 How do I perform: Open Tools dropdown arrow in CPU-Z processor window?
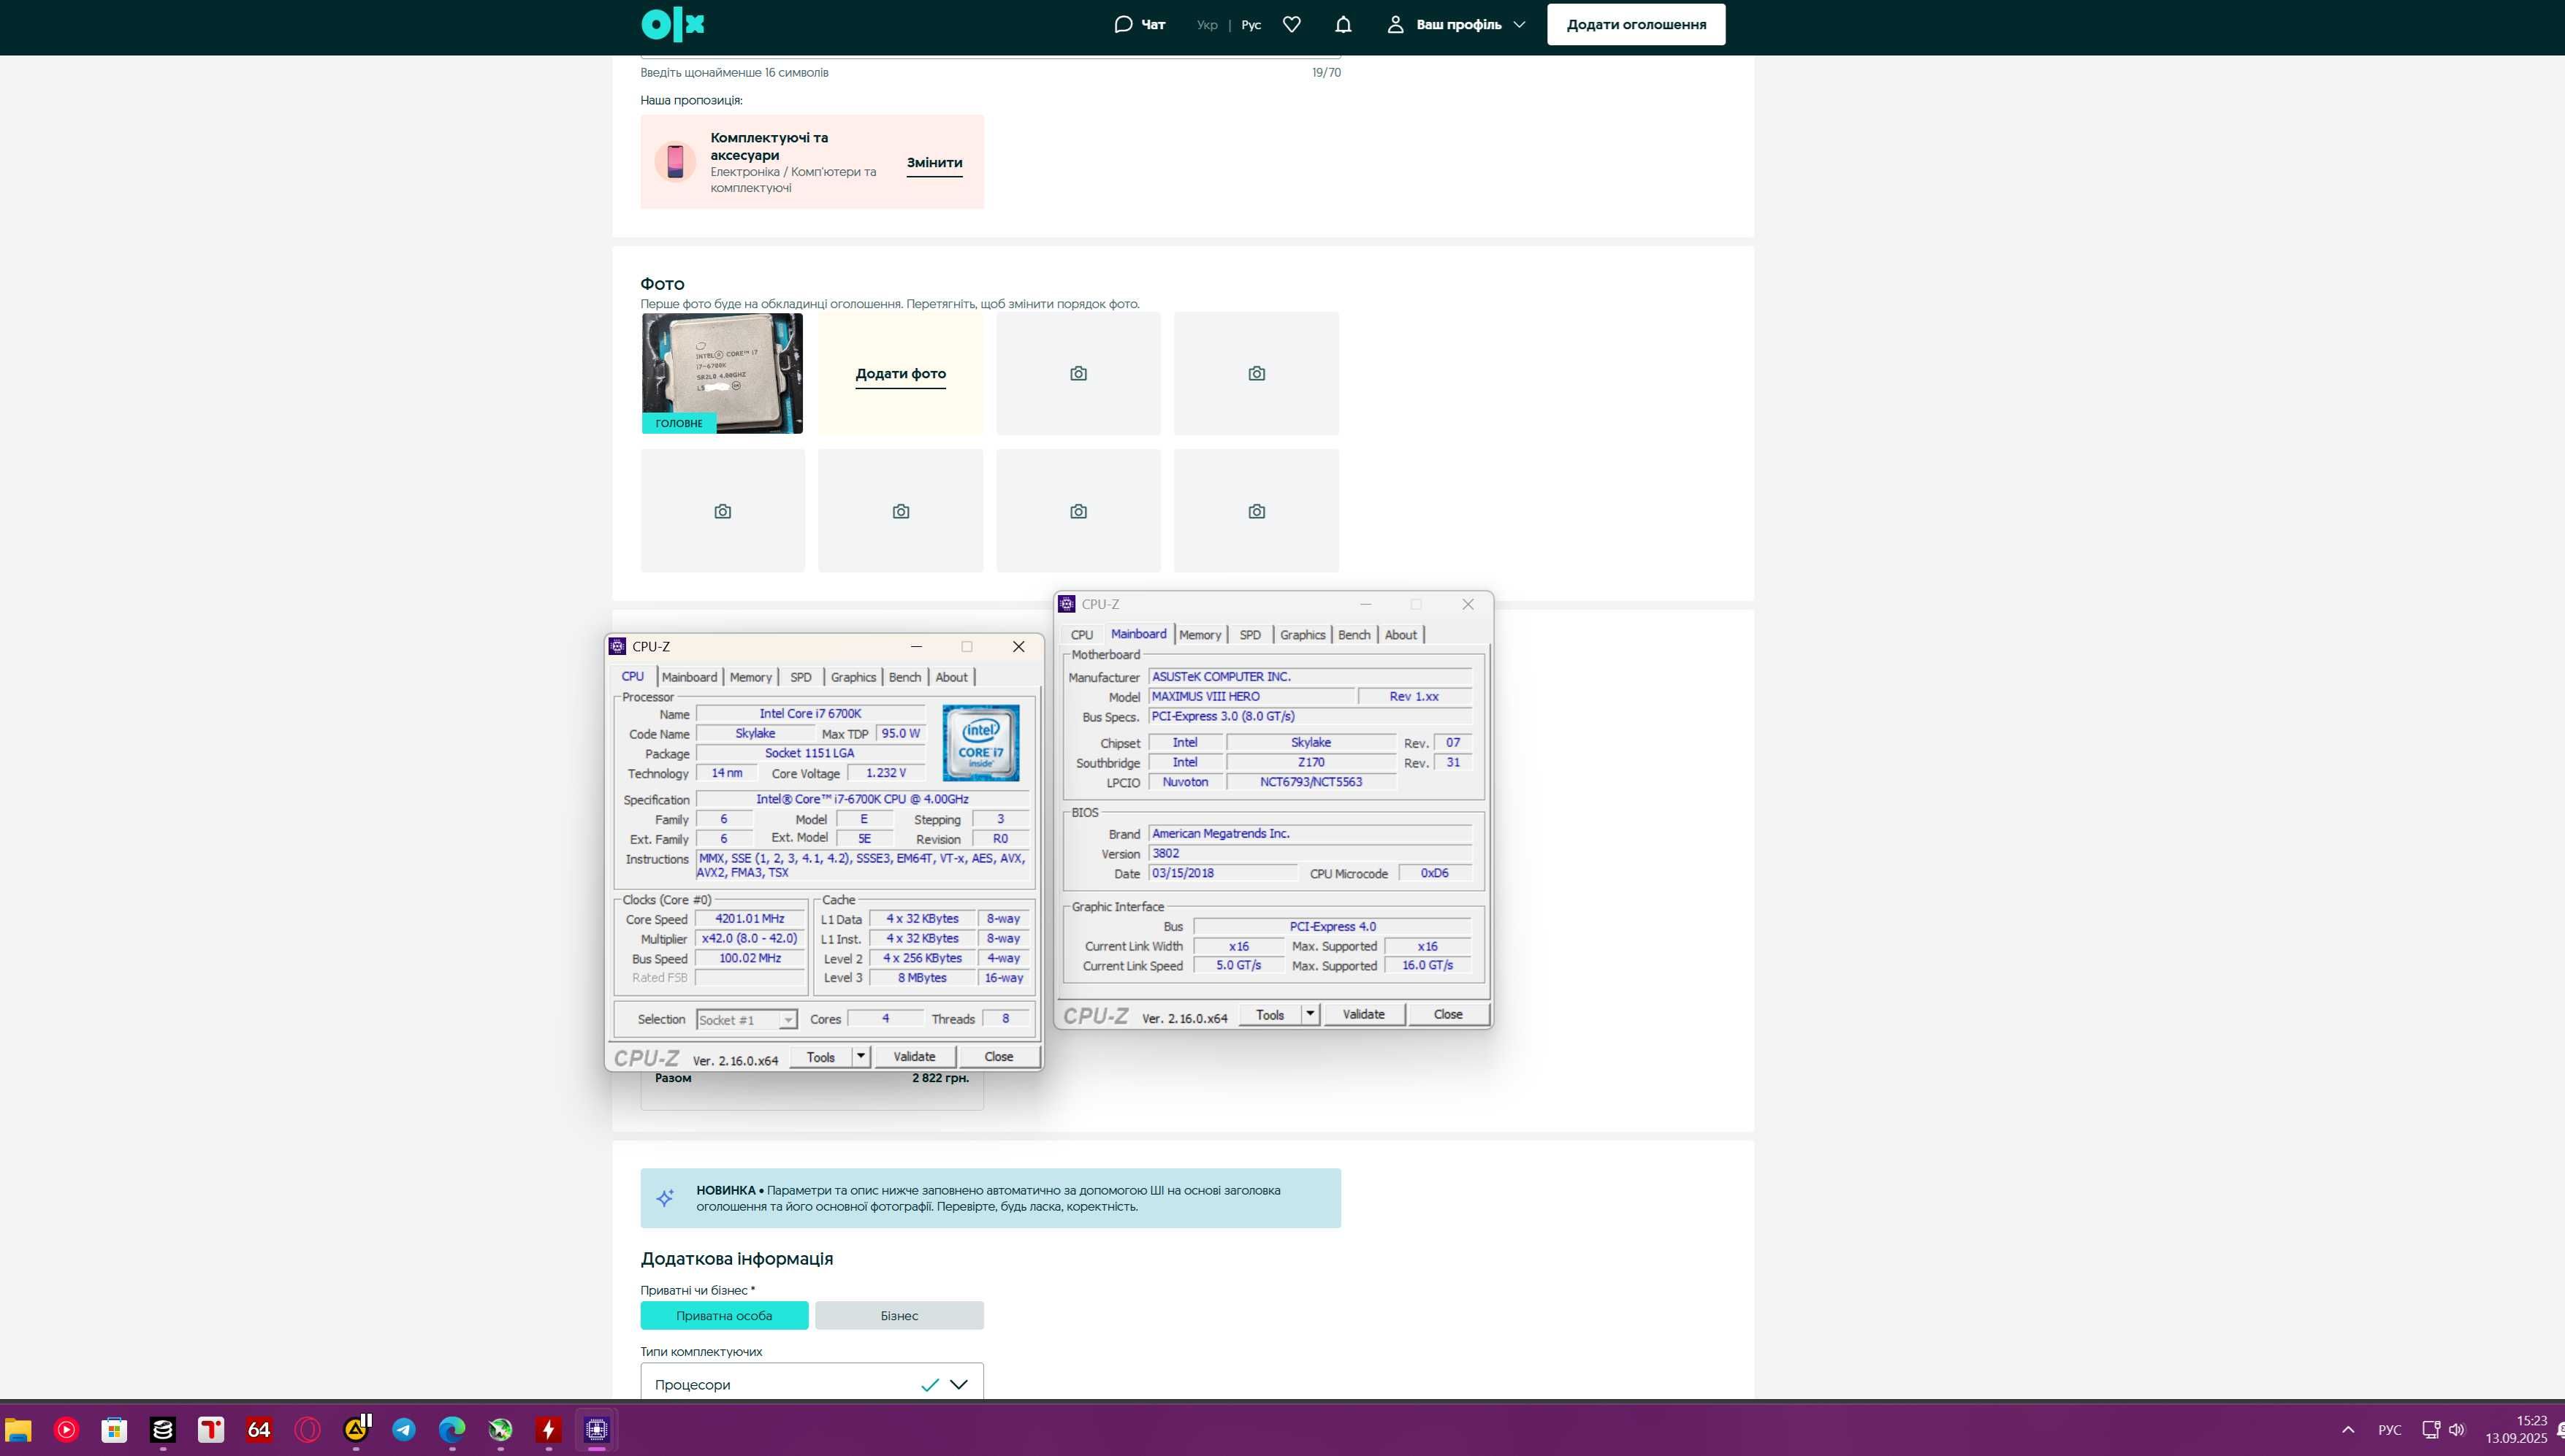point(861,1056)
